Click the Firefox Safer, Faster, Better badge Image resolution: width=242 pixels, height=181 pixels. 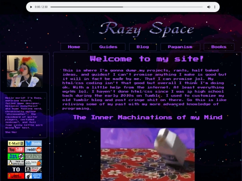coord(34,163)
